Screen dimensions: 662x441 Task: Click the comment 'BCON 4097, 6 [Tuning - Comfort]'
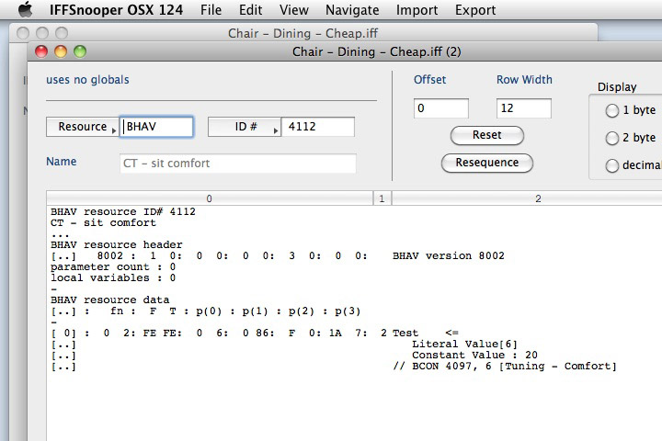(505, 366)
